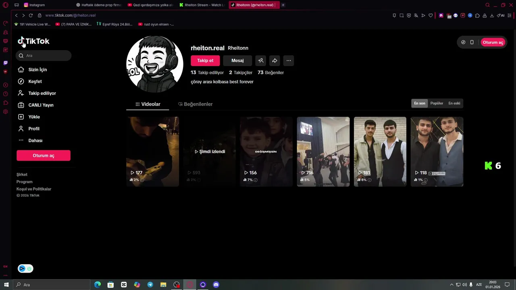Open volume control in system tray
516x290 pixels.
(464, 285)
